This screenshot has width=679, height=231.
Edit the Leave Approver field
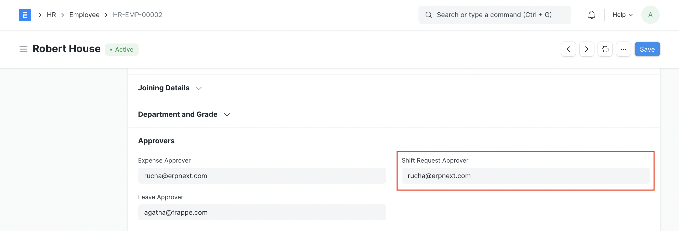[x=262, y=212]
